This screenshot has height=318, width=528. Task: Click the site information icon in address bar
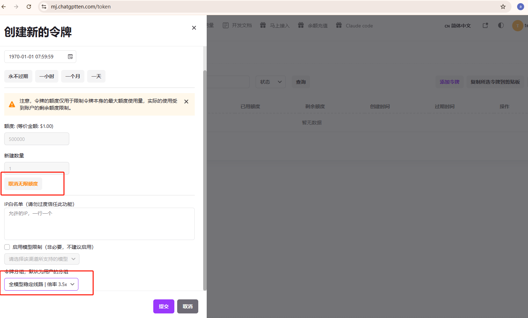click(44, 7)
